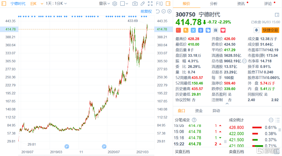This screenshot has width=282, height=156.
Task: Click the 15:16 tick trade row
Action: [198, 138]
